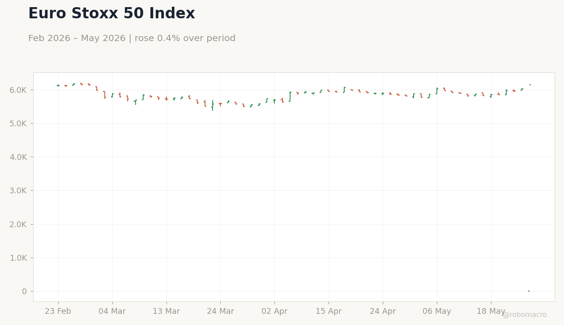Click the 4.0K y-axis label
Viewport: 564px width, 325px height.
click(x=18, y=157)
